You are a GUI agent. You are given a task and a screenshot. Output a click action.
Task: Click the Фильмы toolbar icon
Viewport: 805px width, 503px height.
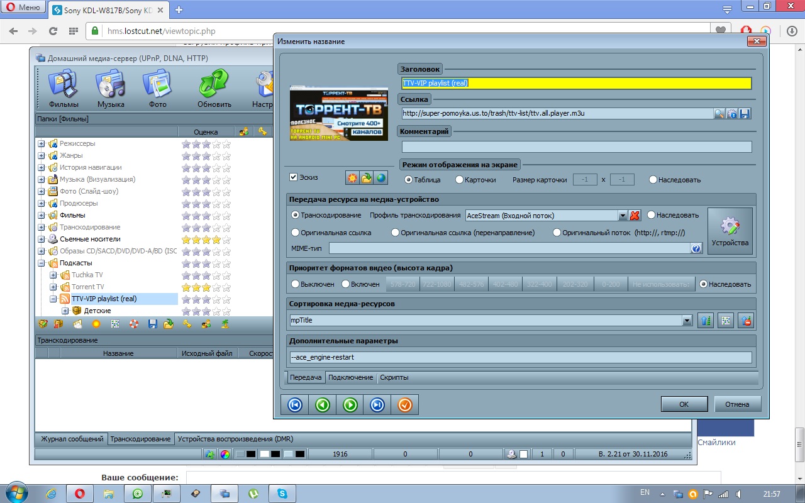pyautogui.click(x=64, y=84)
